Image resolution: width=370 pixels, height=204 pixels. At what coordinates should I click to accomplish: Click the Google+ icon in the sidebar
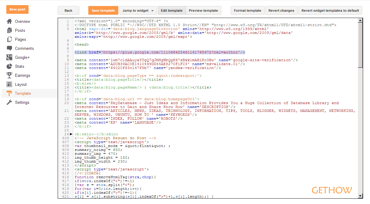tap(9, 57)
